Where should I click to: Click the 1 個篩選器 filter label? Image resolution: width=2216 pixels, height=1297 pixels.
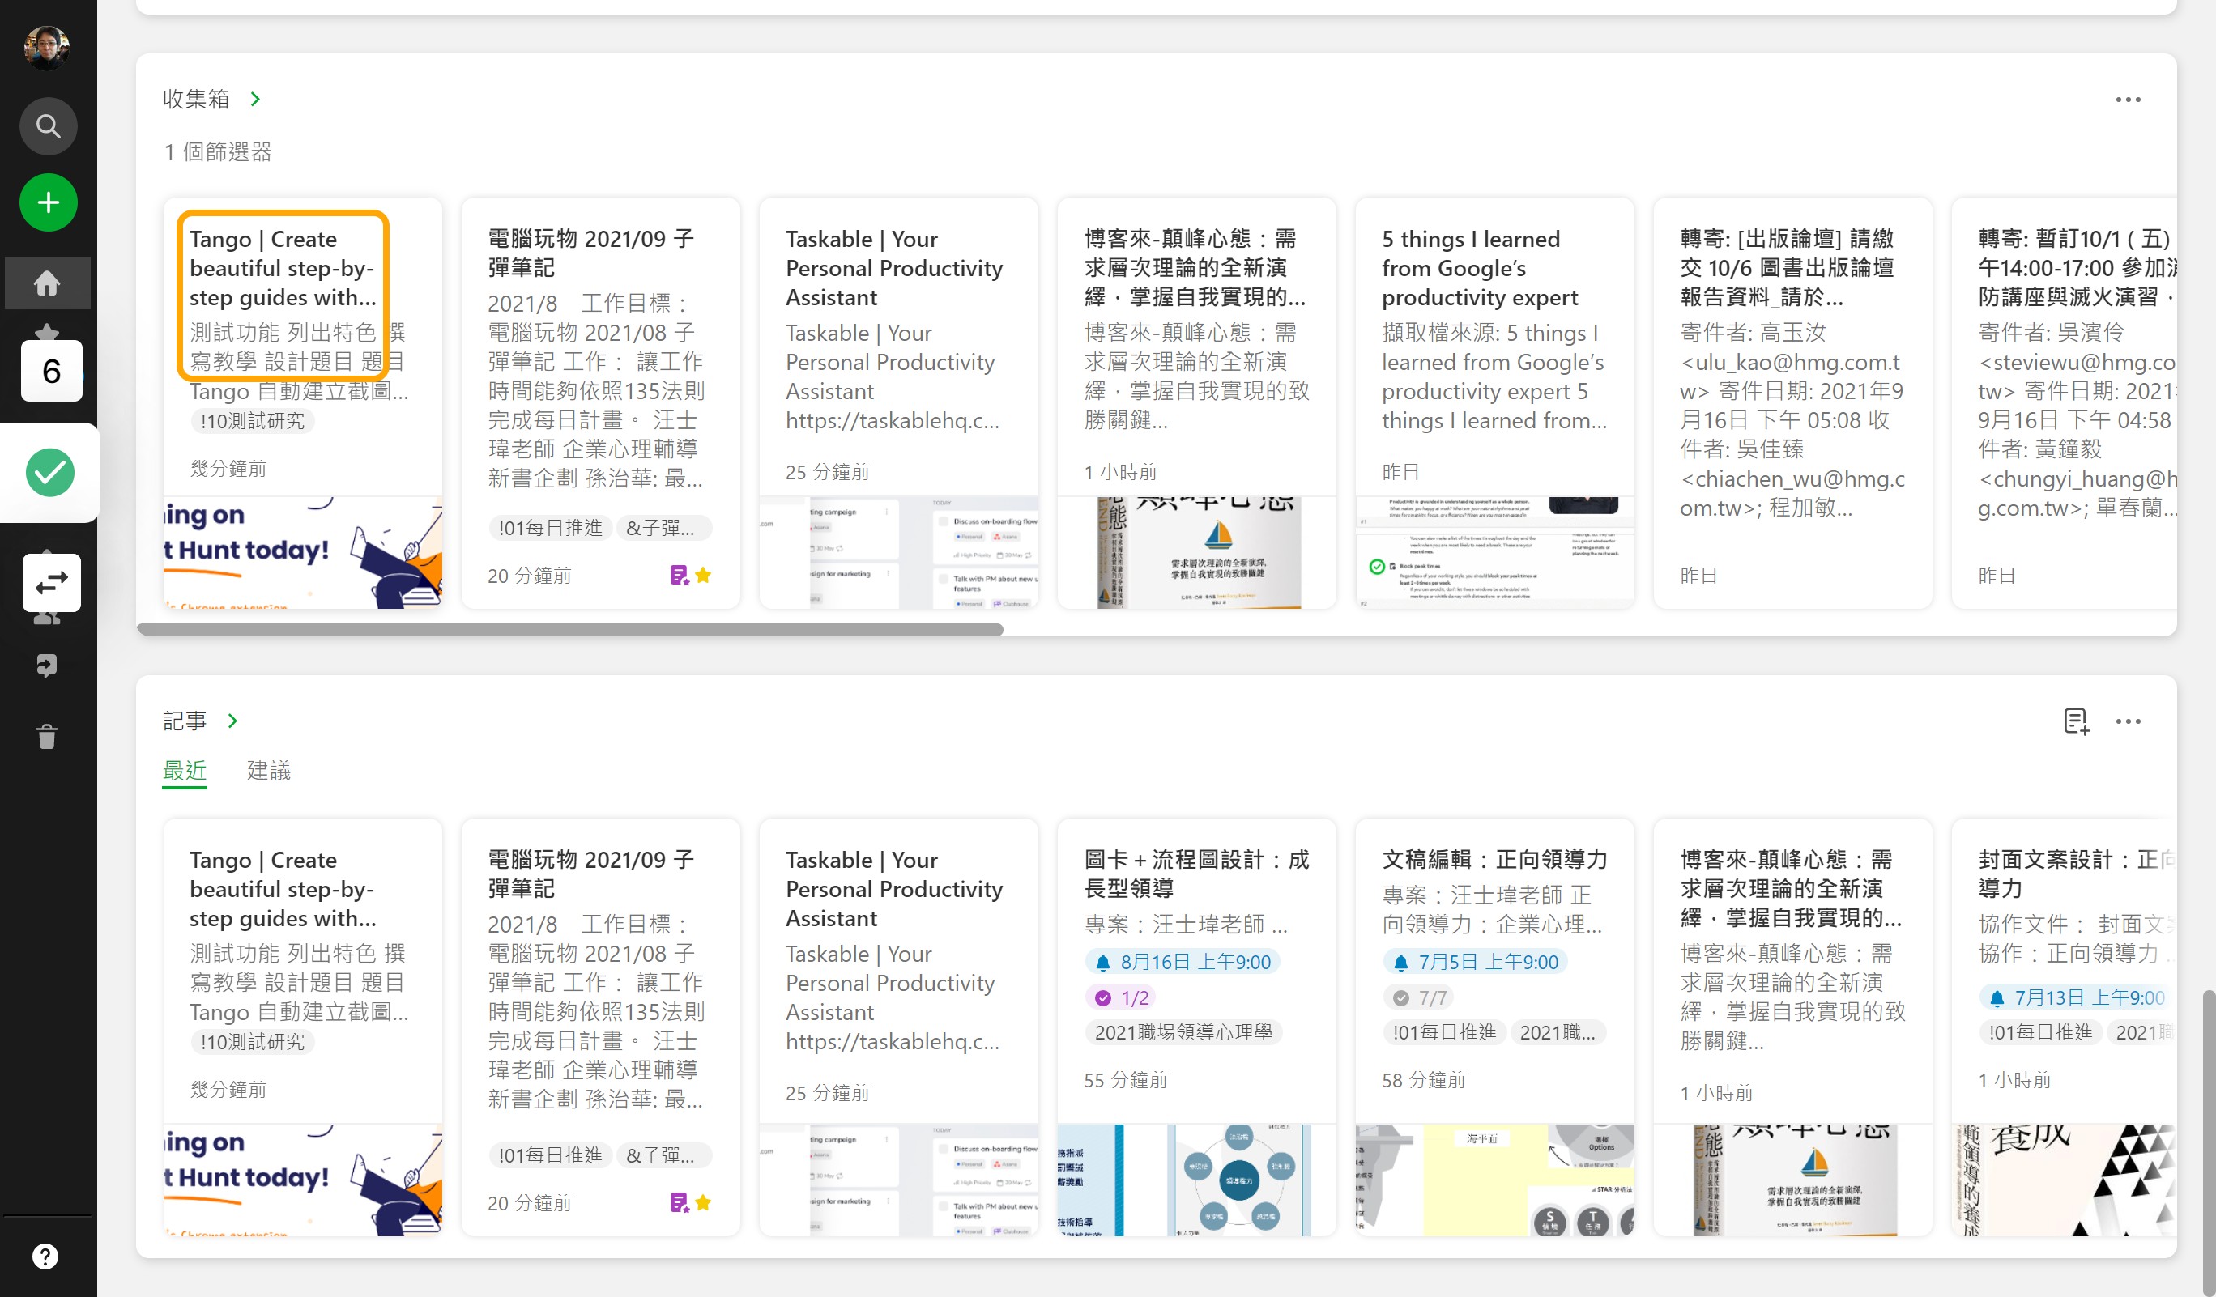click(218, 152)
